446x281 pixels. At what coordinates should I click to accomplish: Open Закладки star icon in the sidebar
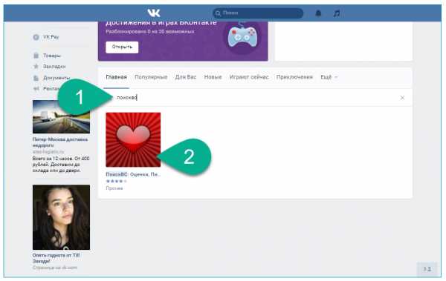pyautogui.click(x=36, y=67)
